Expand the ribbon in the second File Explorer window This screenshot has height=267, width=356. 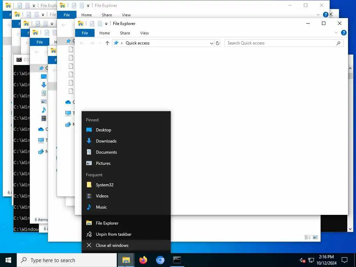pos(318,15)
